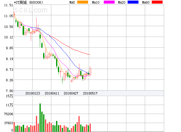This screenshot has width=181, height=132.
Task: Click the magenta MA10 legend swatch
Action: (109, 2)
